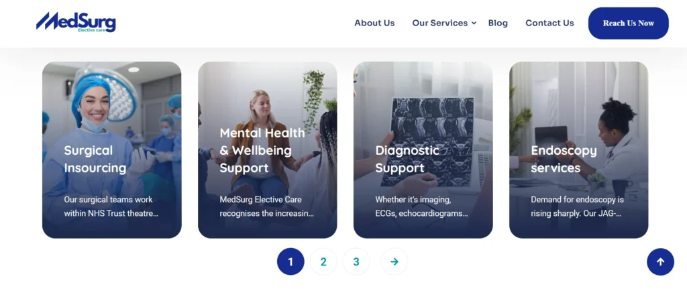Open the Blog page
The width and height of the screenshot is (687, 297).
(x=498, y=23)
